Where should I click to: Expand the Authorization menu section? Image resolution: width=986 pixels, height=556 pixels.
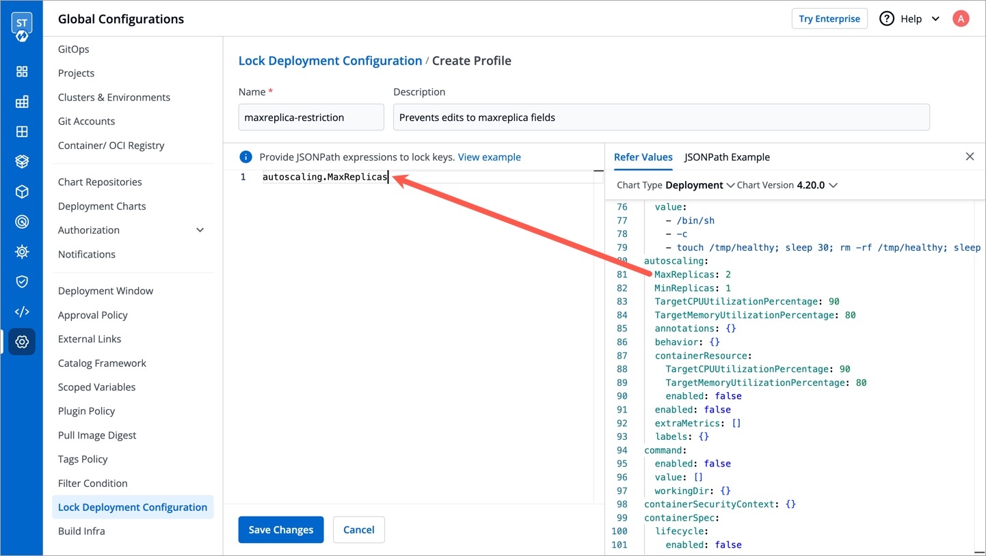200,230
